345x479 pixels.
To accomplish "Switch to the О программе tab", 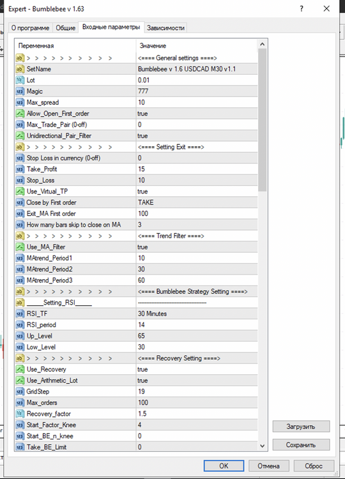I will coord(30,28).
